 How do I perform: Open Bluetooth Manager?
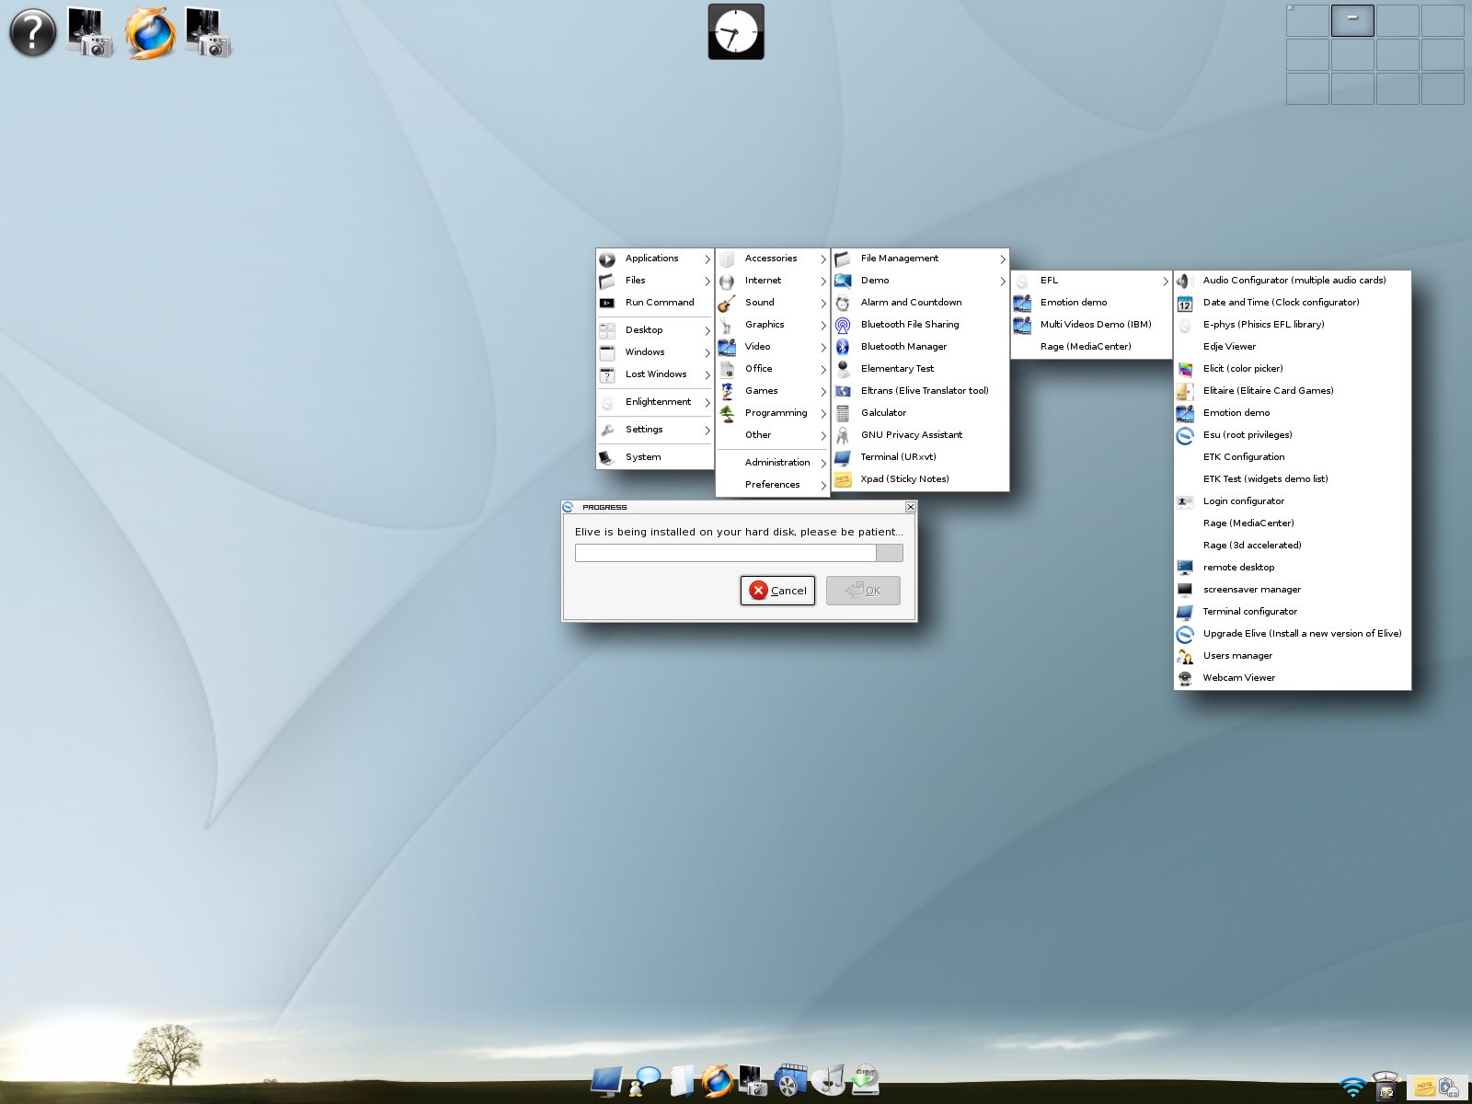coord(920,347)
